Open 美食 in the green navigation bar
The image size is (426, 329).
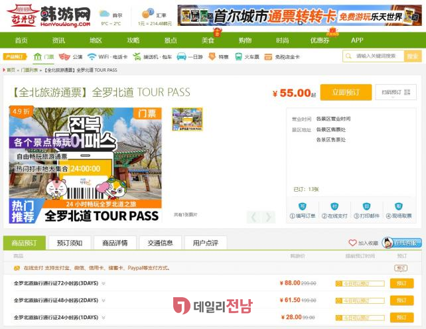(208, 40)
